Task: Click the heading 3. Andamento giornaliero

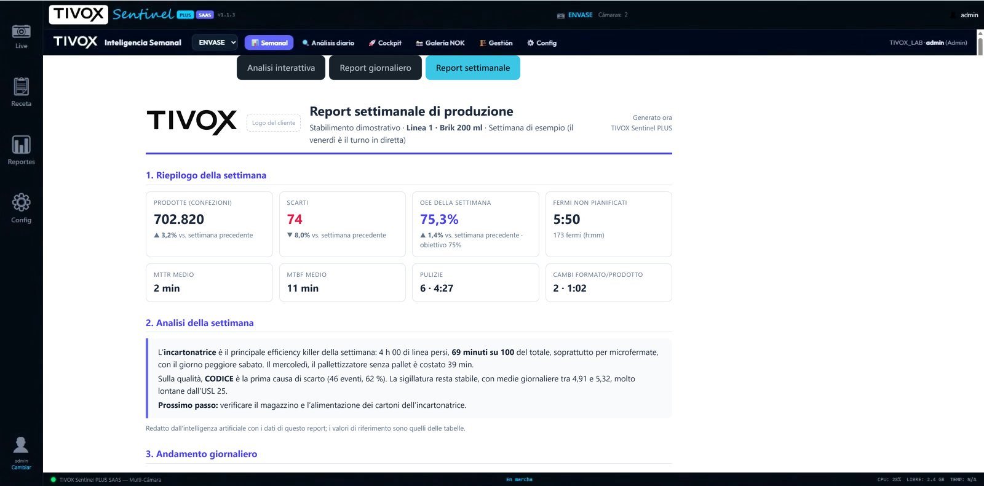Action: (x=202, y=454)
